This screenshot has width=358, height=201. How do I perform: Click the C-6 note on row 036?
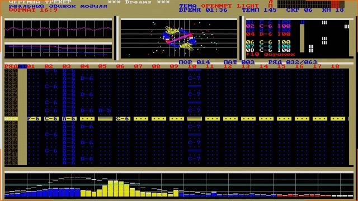click(x=51, y=135)
